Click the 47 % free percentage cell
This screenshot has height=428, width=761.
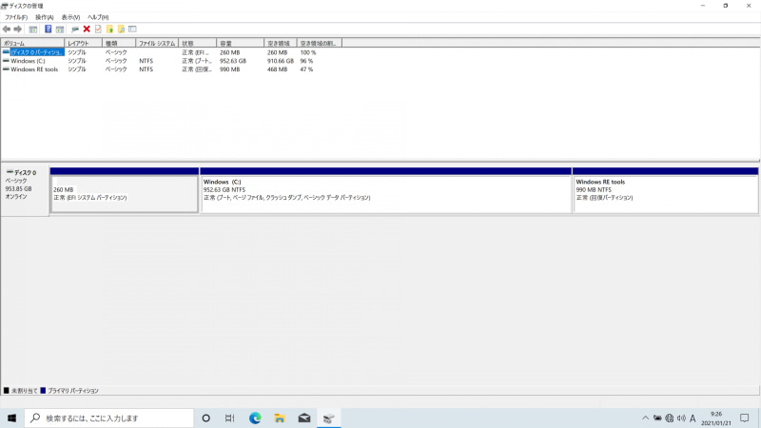pos(306,69)
